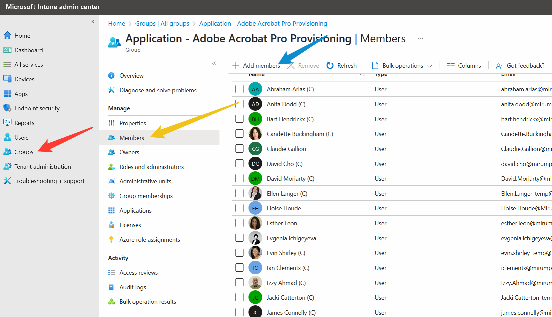Click the Ian Clements (C) name

point(288,268)
